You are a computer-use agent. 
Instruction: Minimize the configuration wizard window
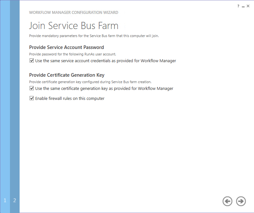pos(243,6)
